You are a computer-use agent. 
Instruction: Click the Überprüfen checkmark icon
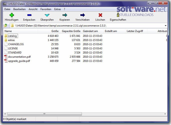coord(47,15)
